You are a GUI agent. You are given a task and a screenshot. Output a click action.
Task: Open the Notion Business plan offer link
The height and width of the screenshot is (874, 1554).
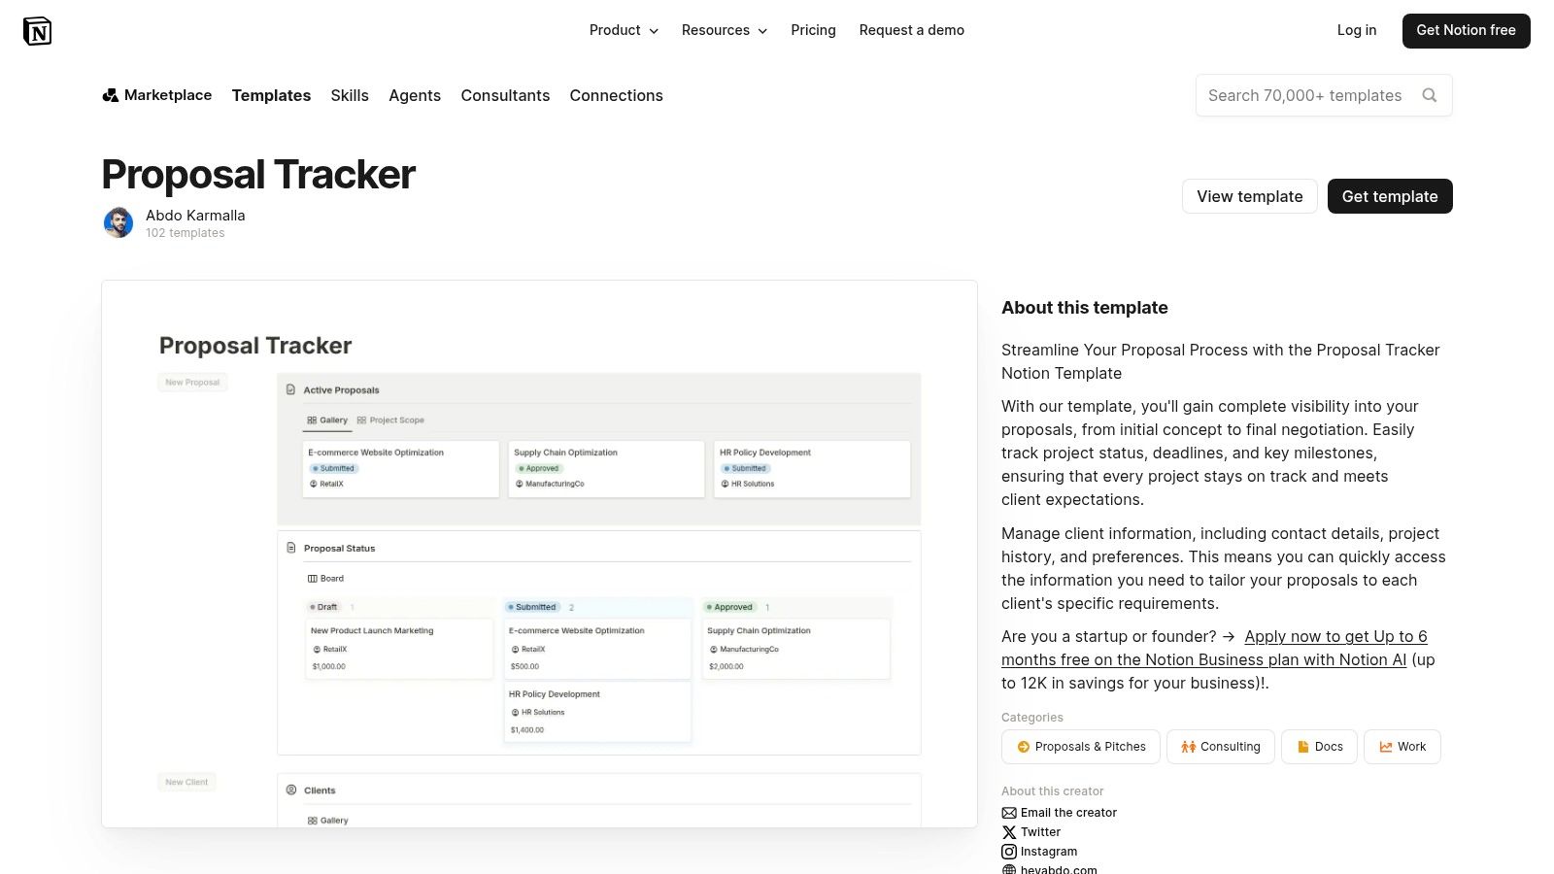click(x=1214, y=648)
